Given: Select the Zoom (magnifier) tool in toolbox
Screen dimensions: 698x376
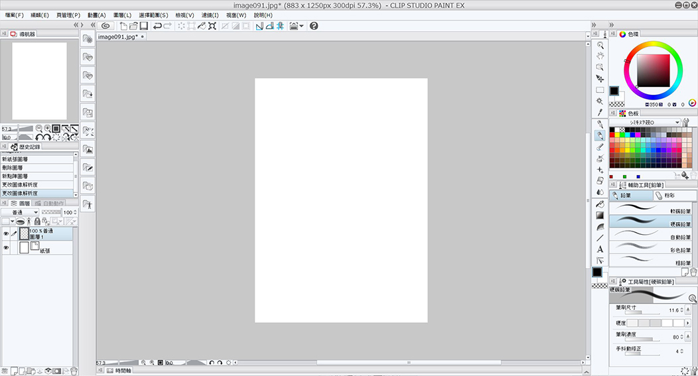Looking at the screenshot, I should tap(600, 45).
